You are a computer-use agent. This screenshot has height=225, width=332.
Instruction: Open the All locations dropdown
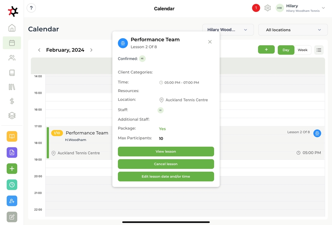point(293,30)
